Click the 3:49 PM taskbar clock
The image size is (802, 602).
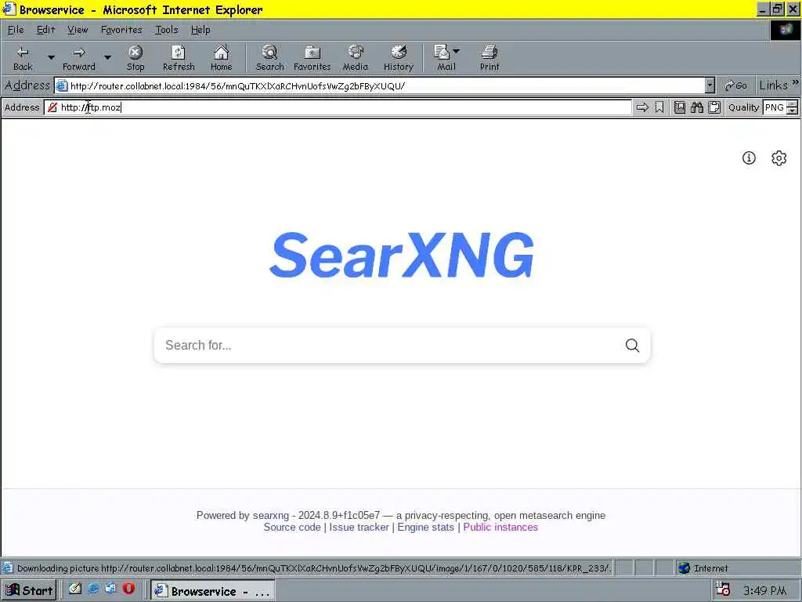(x=765, y=590)
